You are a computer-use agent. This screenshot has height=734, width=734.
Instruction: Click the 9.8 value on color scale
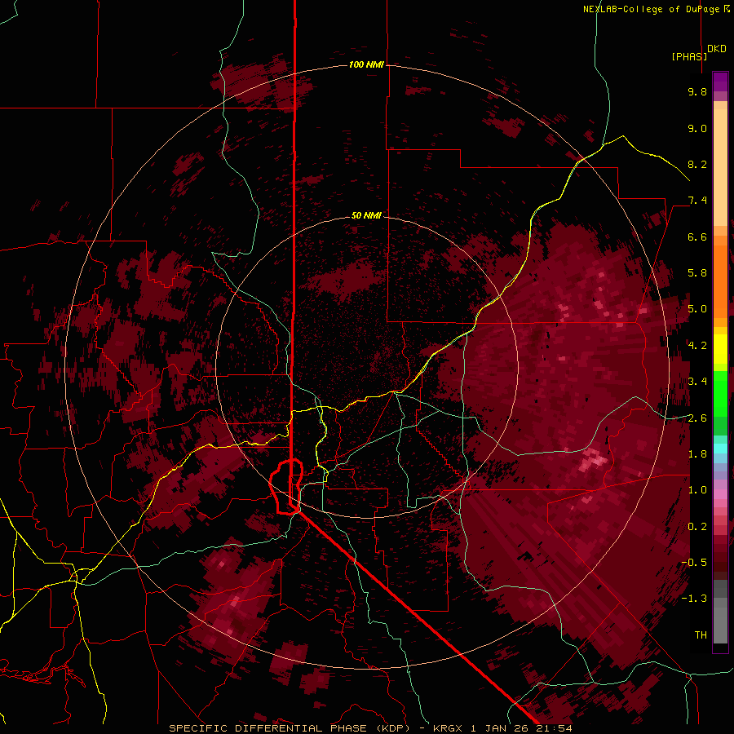tap(697, 91)
